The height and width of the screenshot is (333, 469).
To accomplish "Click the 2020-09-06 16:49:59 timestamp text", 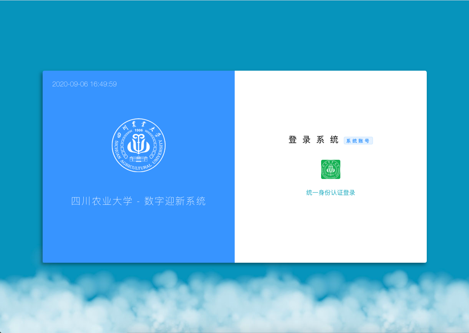I will pyautogui.click(x=85, y=84).
